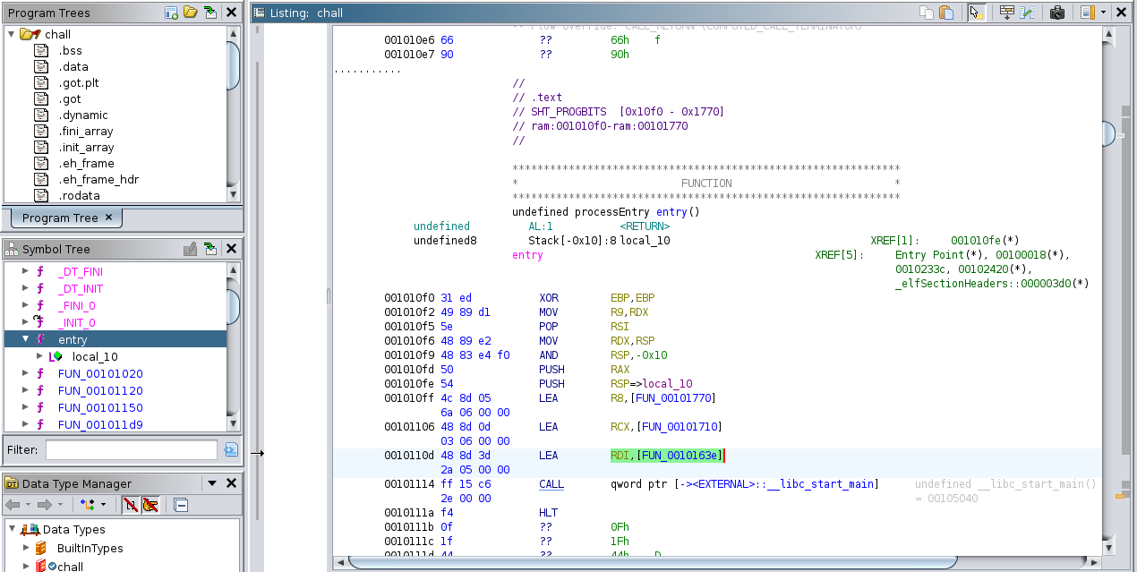Click the Listing vertical scrollbar thumb
This screenshot has width=1137, height=572.
pos(1108,134)
